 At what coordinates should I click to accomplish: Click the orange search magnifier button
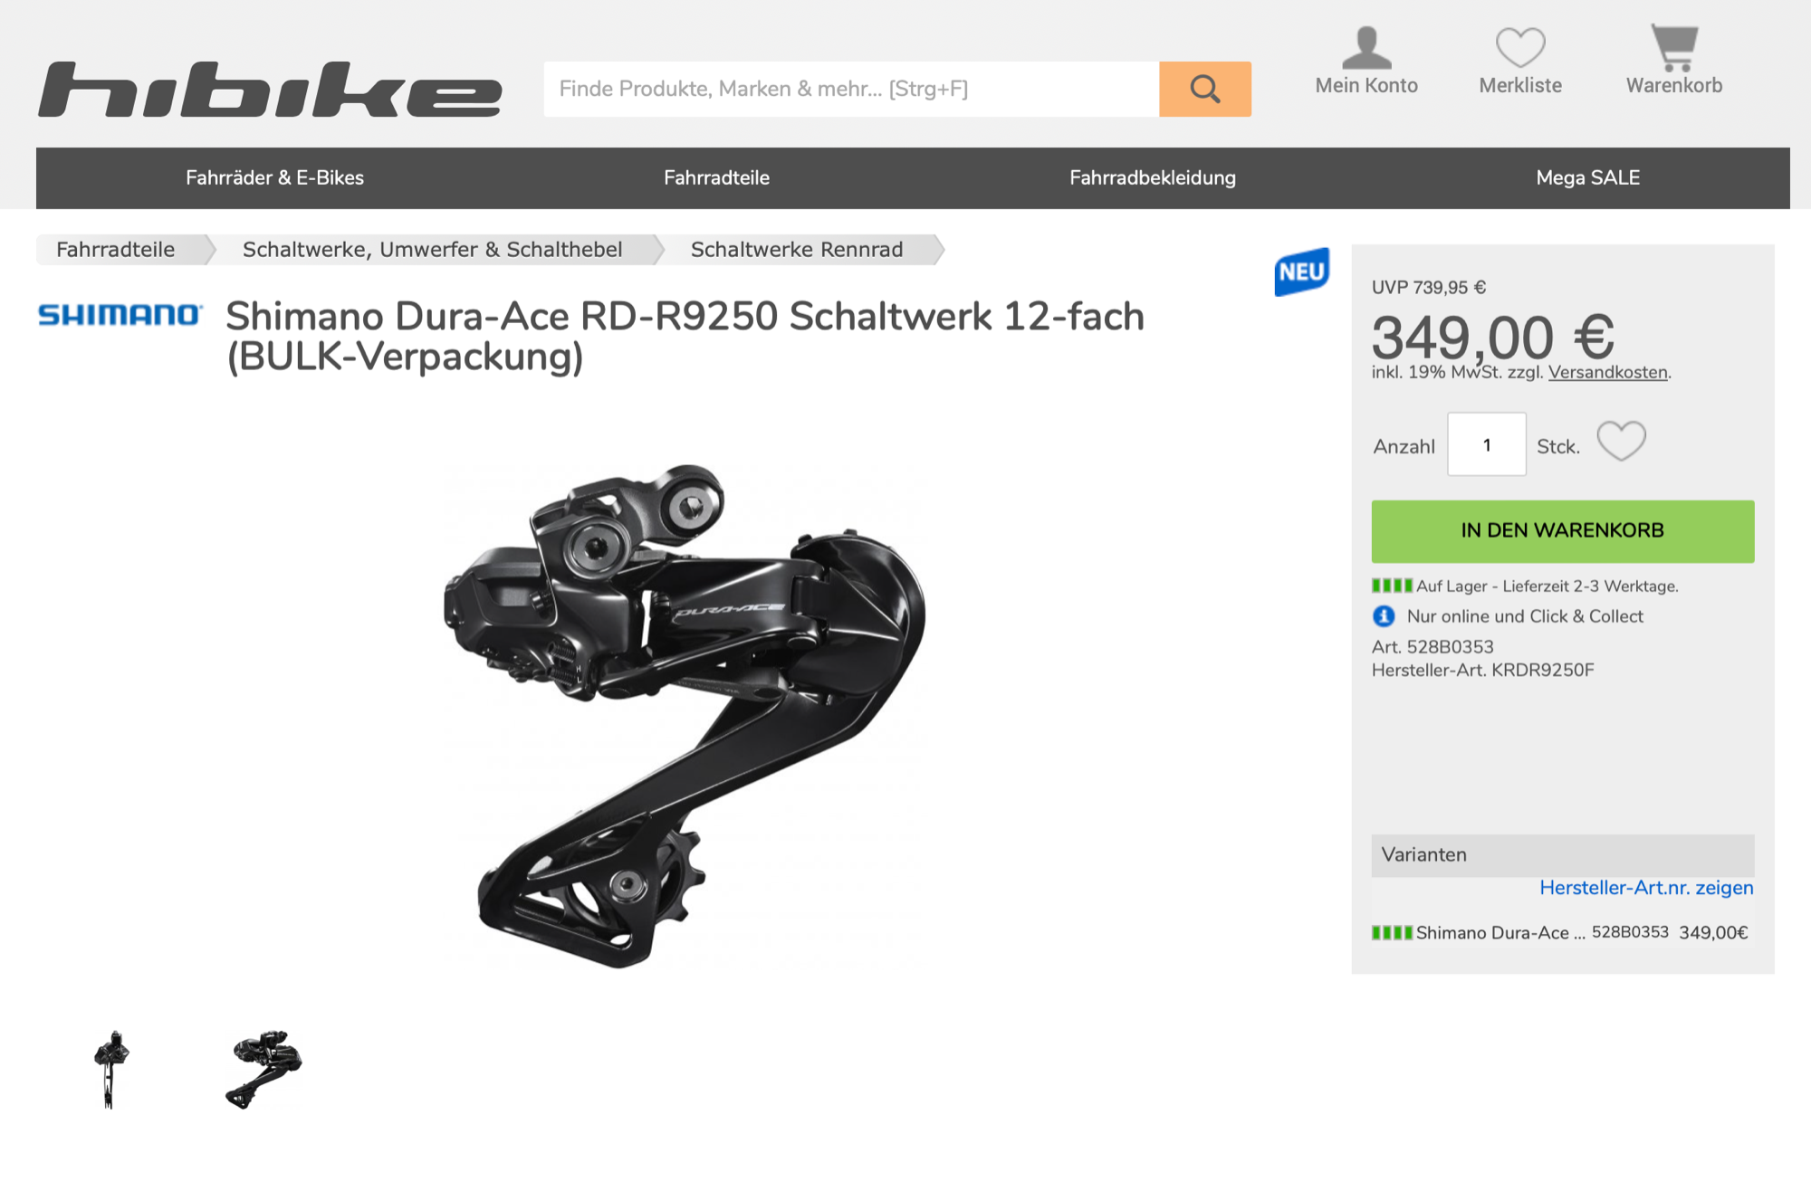click(1204, 89)
